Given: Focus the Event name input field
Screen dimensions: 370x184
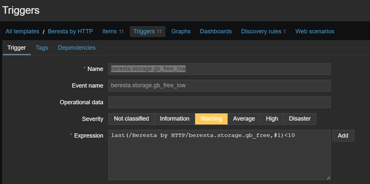Looking at the screenshot, I should tap(219, 86).
